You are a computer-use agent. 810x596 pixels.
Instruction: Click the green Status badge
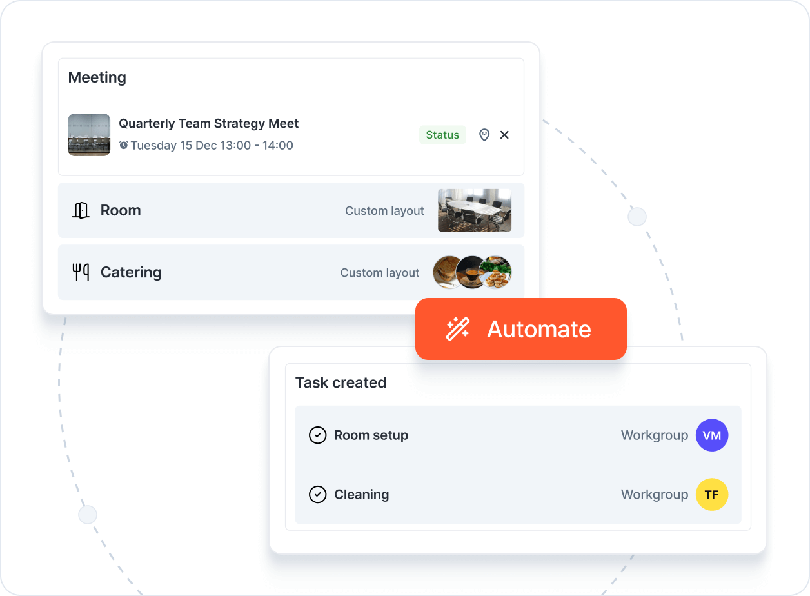point(442,135)
